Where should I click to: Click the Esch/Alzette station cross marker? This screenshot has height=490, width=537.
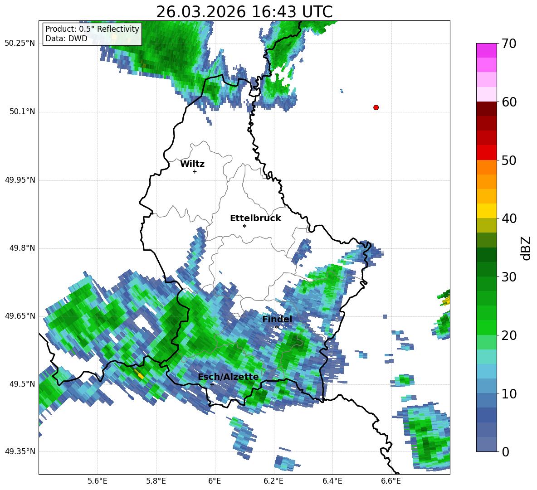click(212, 384)
